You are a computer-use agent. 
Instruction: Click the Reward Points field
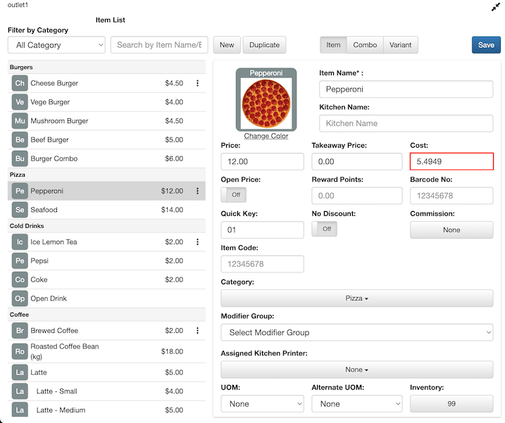pos(357,196)
